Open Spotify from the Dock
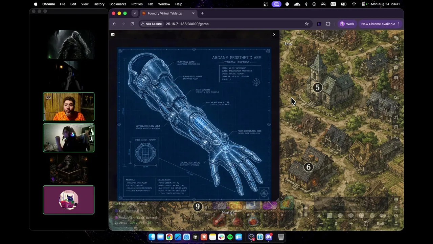The height and width of the screenshot is (244, 433). click(230, 237)
